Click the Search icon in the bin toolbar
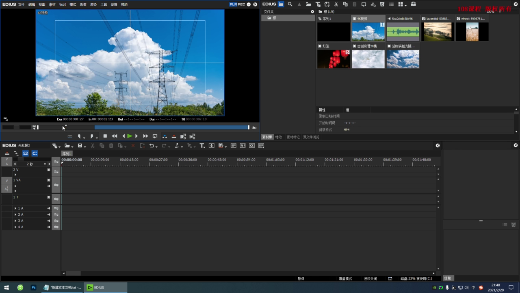 pos(290,4)
